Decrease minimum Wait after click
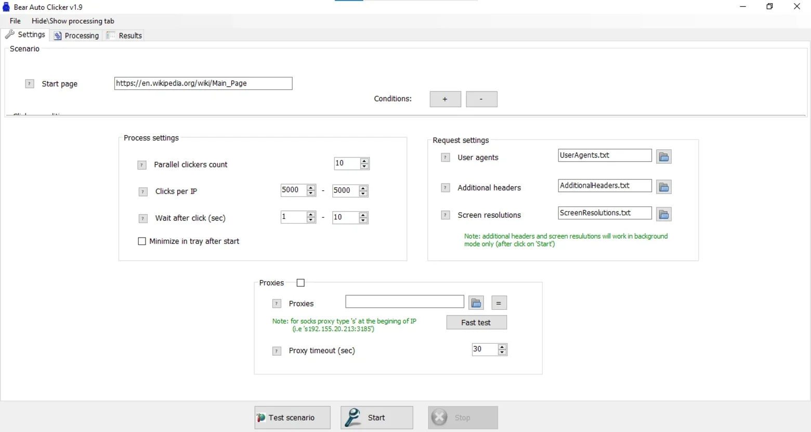This screenshot has width=811, height=432. [x=311, y=220]
